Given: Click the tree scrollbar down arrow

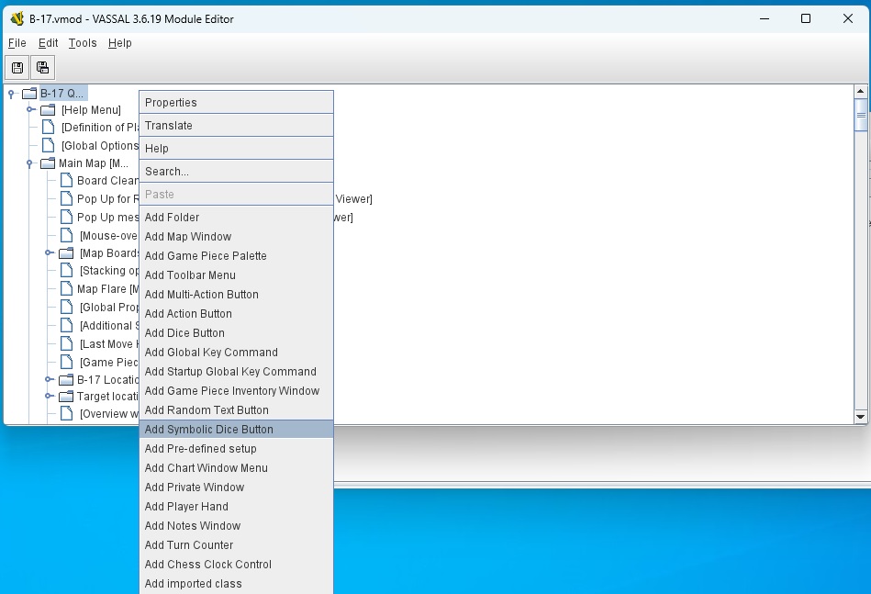Looking at the screenshot, I should pyautogui.click(x=861, y=417).
